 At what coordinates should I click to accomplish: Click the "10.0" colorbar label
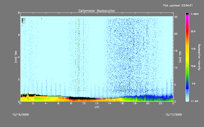point(193,66)
